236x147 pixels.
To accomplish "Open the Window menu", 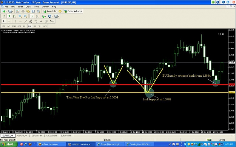I will coord(45,7).
